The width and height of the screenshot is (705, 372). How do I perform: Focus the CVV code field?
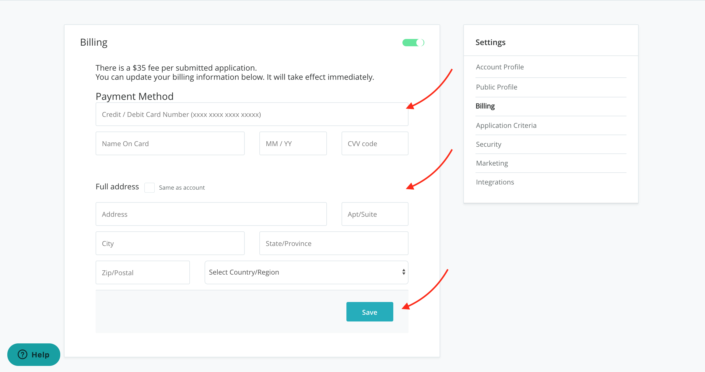point(375,144)
